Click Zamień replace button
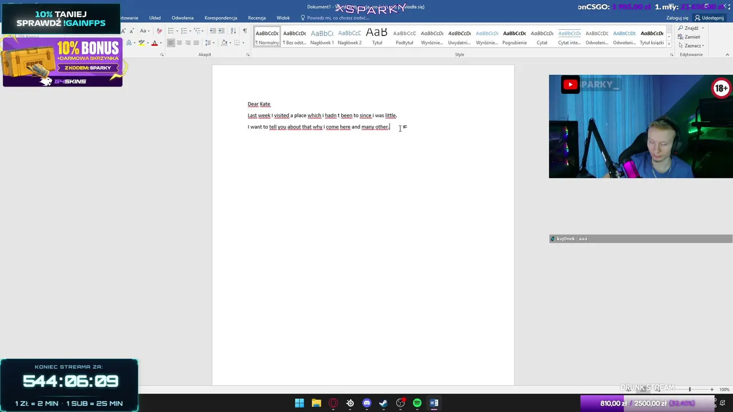Viewport: 733px width, 412px height. [x=689, y=37]
